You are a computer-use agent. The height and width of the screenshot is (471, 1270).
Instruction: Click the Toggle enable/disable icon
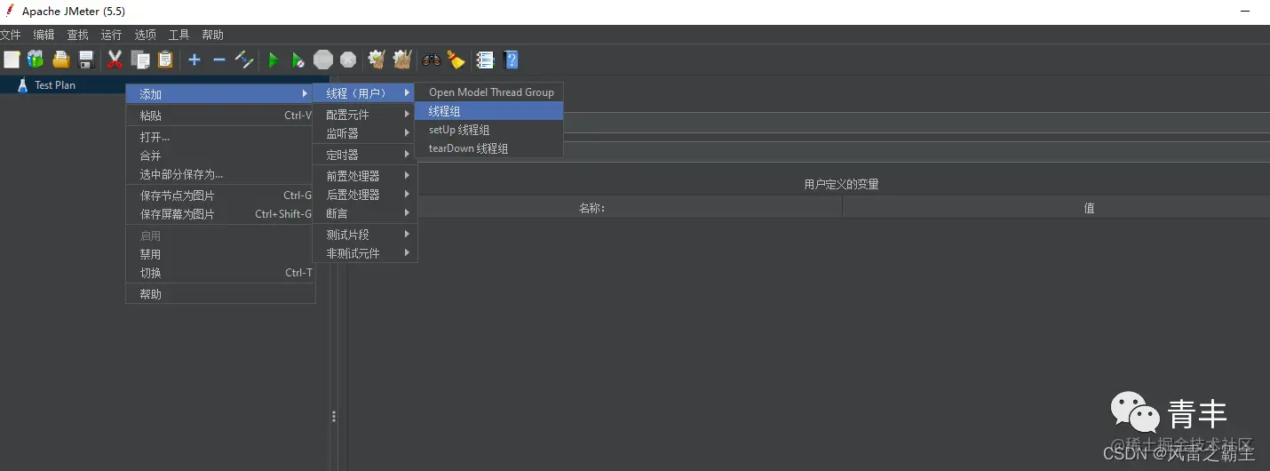[244, 60]
